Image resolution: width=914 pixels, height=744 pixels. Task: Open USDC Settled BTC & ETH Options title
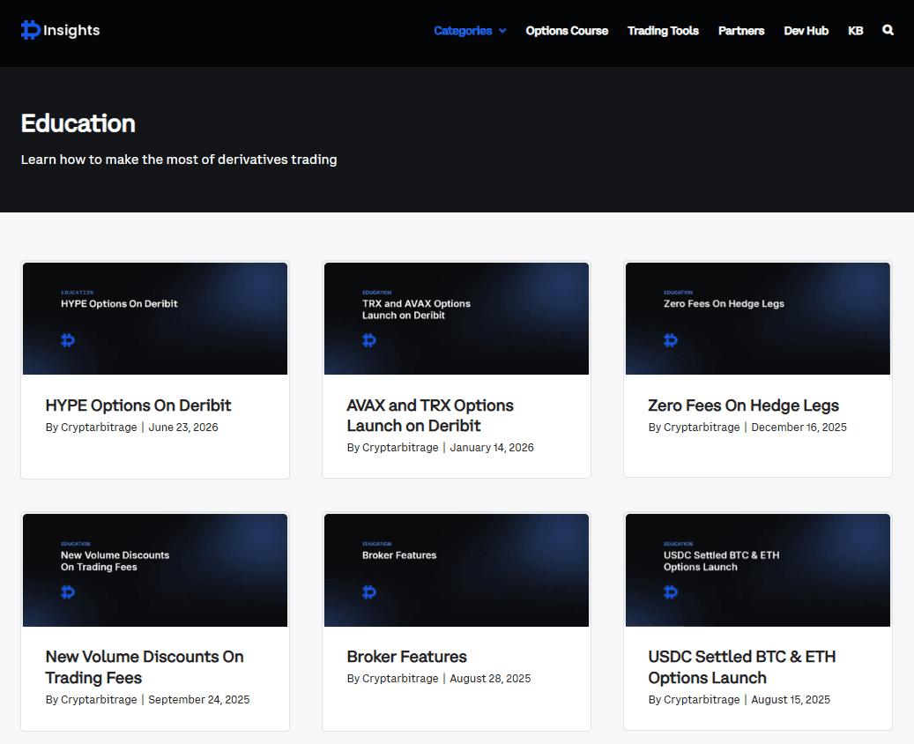(742, 667)
